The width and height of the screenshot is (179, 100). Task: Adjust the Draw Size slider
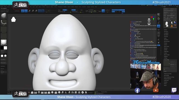click(95, 12)
